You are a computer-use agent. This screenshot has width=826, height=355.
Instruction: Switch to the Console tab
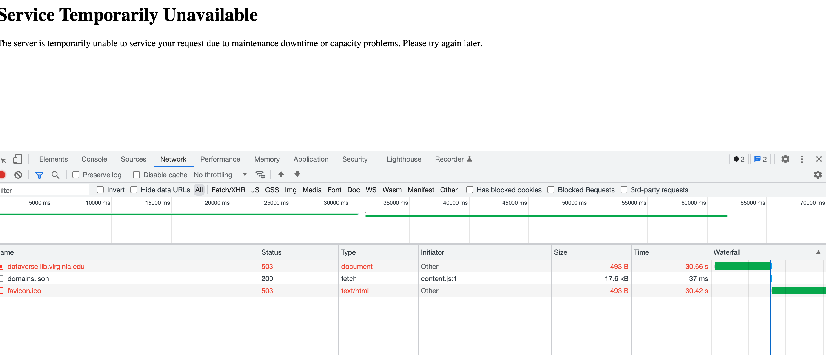(94, 159)
